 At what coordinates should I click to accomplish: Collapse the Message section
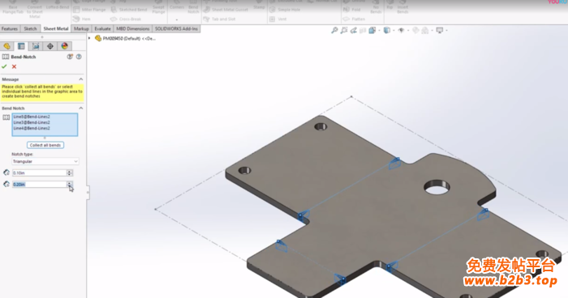coord(81,79)
